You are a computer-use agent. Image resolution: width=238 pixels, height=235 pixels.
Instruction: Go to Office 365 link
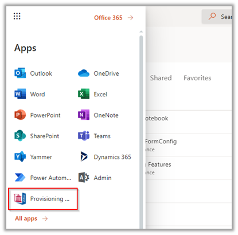coord(108,18)
